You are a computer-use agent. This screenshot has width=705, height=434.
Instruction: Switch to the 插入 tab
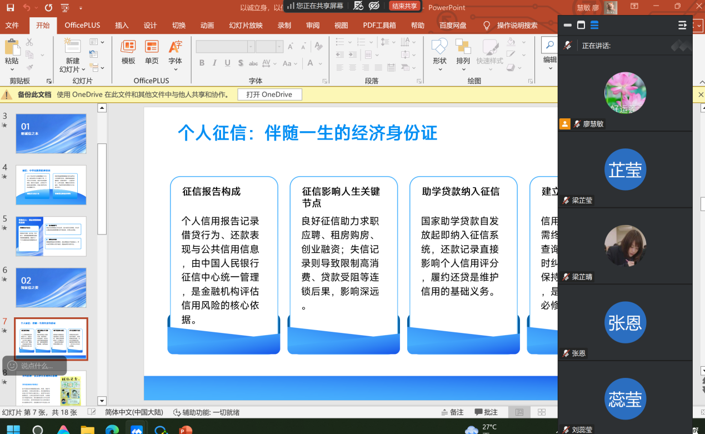point(122,25)
